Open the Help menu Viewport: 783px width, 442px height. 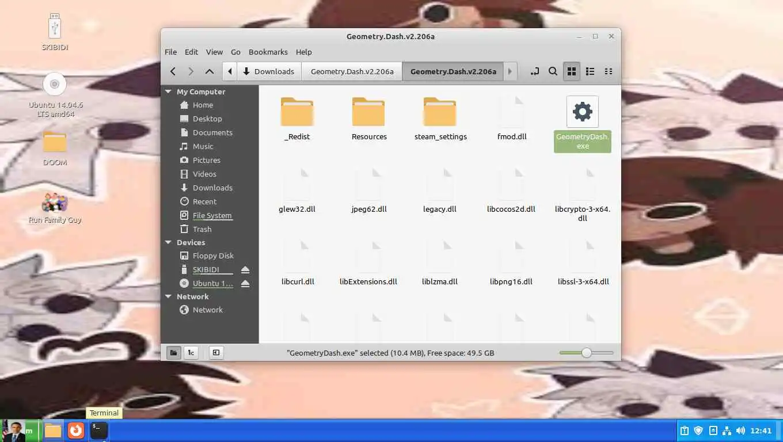(304, 52)
